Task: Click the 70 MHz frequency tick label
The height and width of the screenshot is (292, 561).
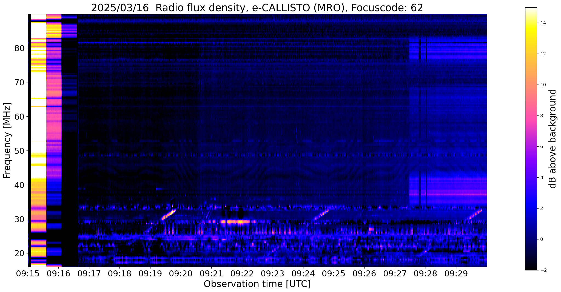Action: pos(19,82)
